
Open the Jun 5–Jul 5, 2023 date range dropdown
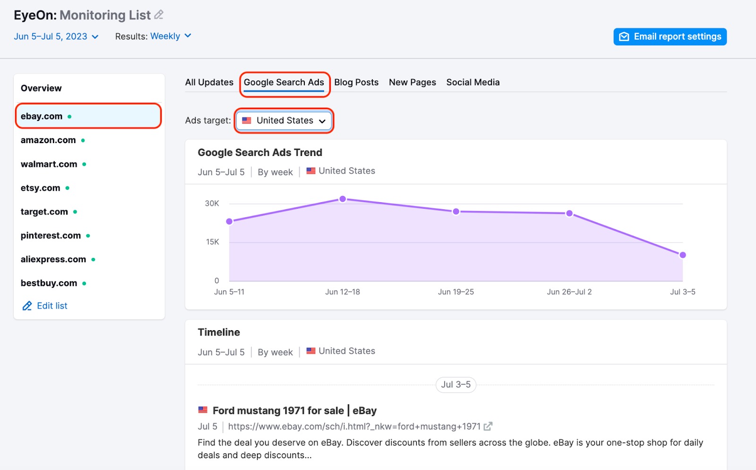coord(56,36)
